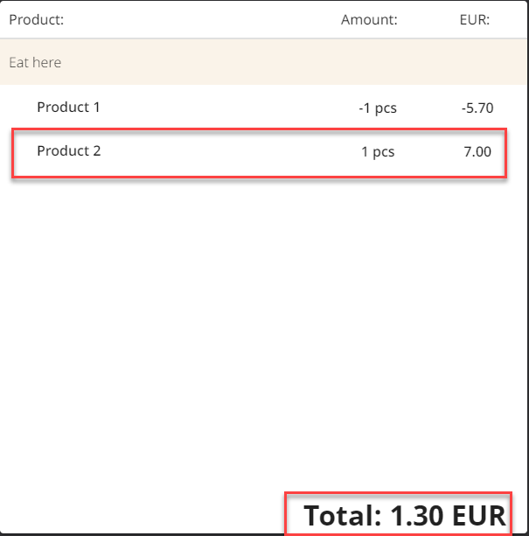
Task: Click the Product: column header
Action: pos(36,20)
